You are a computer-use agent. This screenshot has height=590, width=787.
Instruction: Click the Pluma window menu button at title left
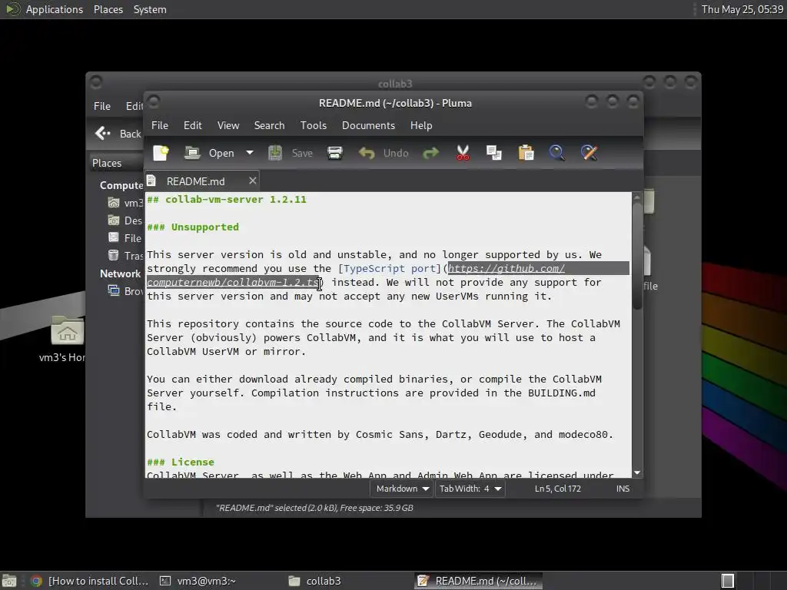[154, 102]
